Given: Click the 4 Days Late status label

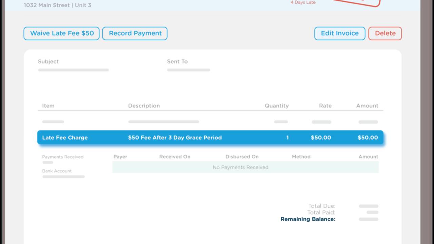Looking at the screenshot, I should pos(303,2).
